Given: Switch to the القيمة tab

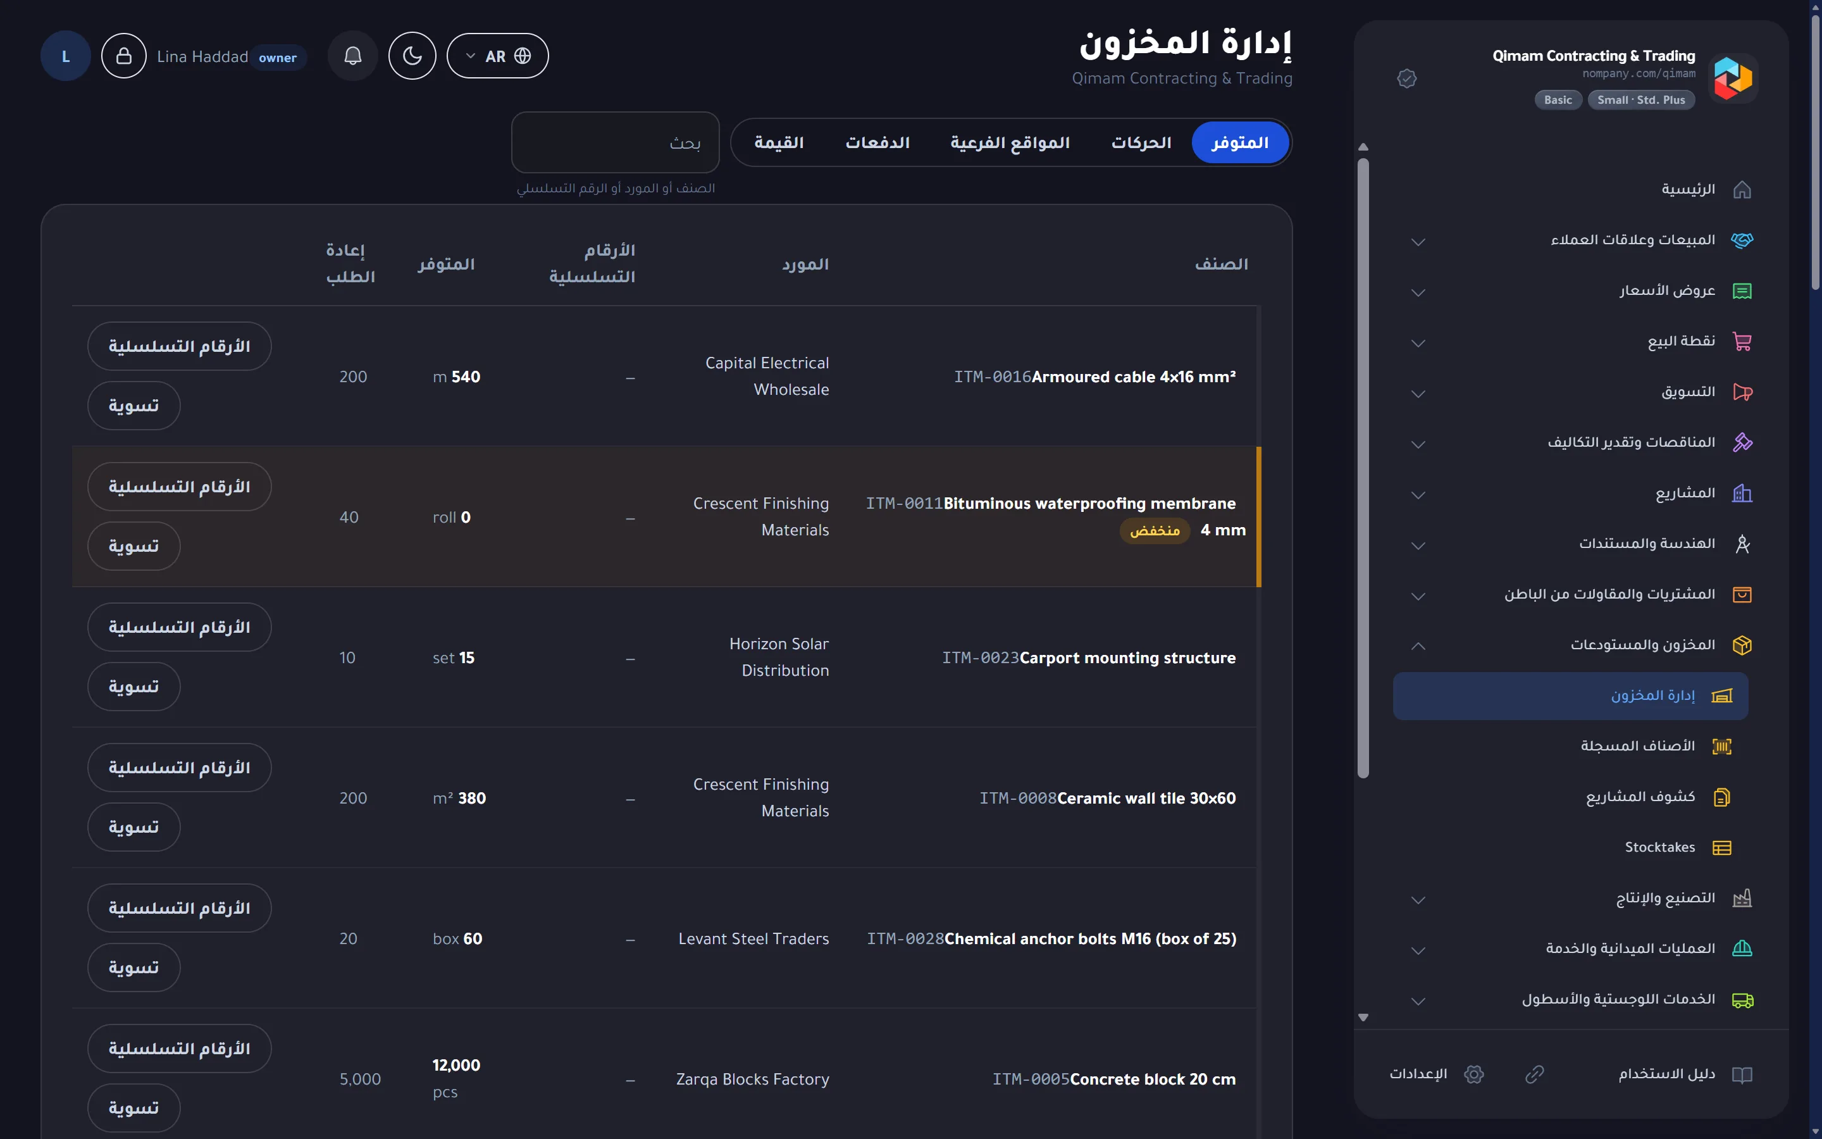Looking at the screenshot, I should 779,142.
